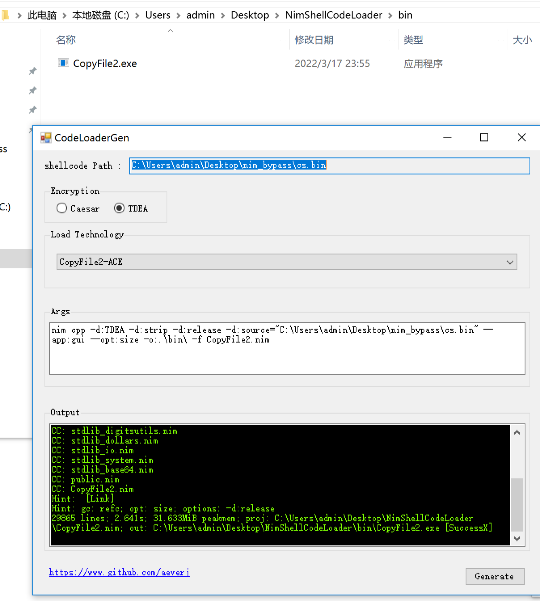Click the Output scrollbar up arrow
The image size is (540, 601).
tap(517, 432)
